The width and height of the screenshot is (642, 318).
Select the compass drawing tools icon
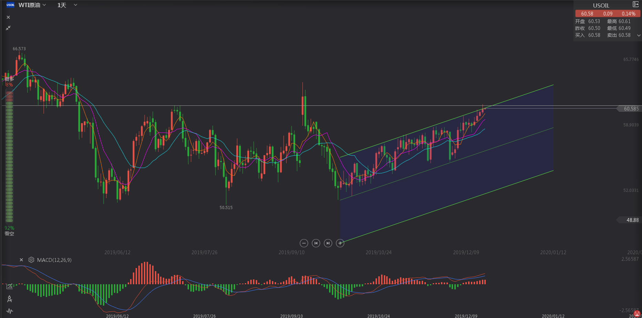pyautogui.click(x=10, y=299)
